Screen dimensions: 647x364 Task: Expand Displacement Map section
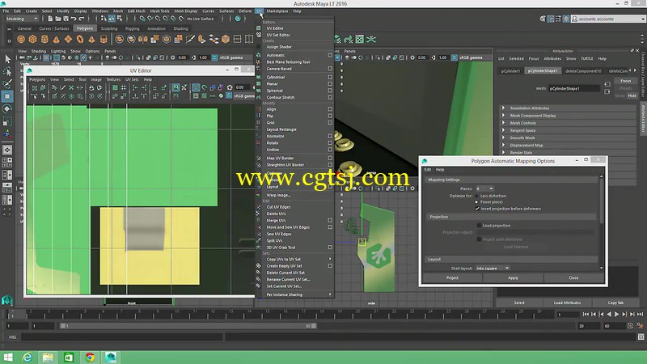(x=503, y=146)
